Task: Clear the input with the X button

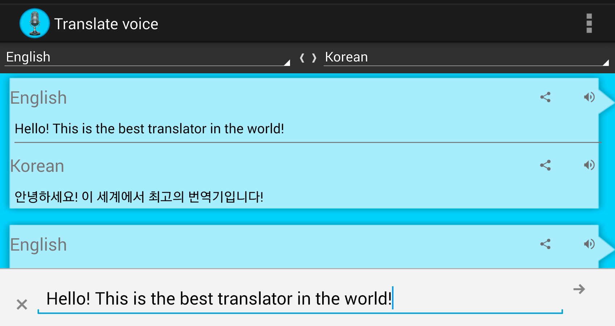Action: point(22,304)
